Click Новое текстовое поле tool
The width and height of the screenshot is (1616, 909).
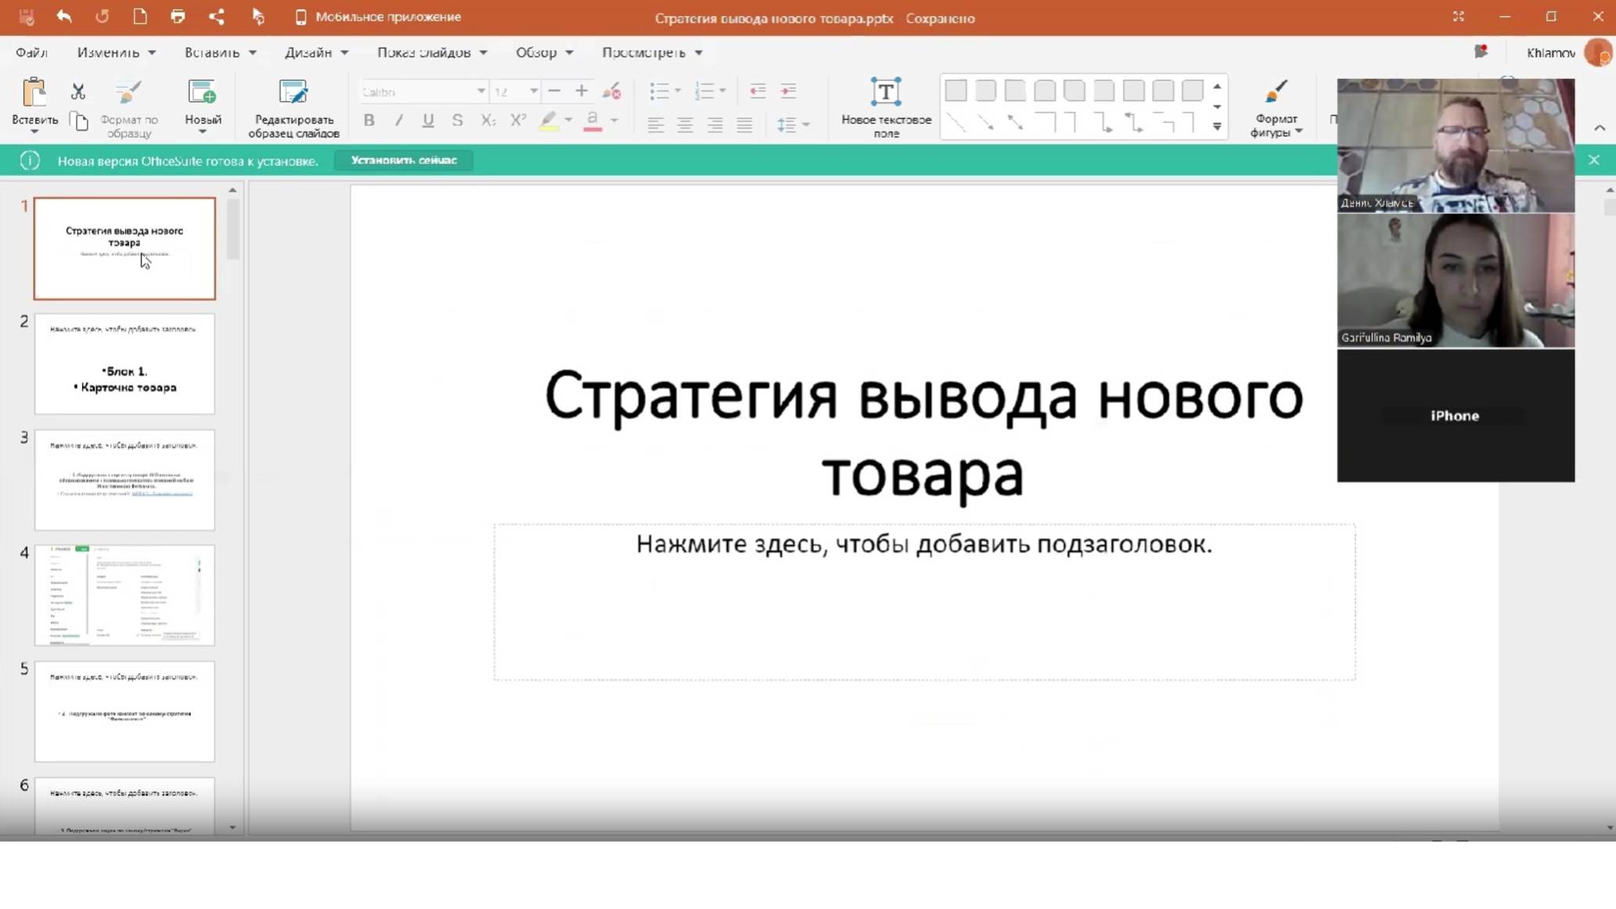[886, 108]
